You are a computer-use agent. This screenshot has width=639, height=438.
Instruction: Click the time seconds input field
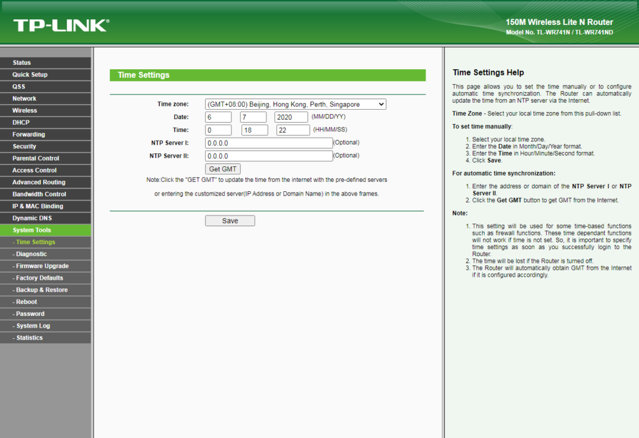293,130
